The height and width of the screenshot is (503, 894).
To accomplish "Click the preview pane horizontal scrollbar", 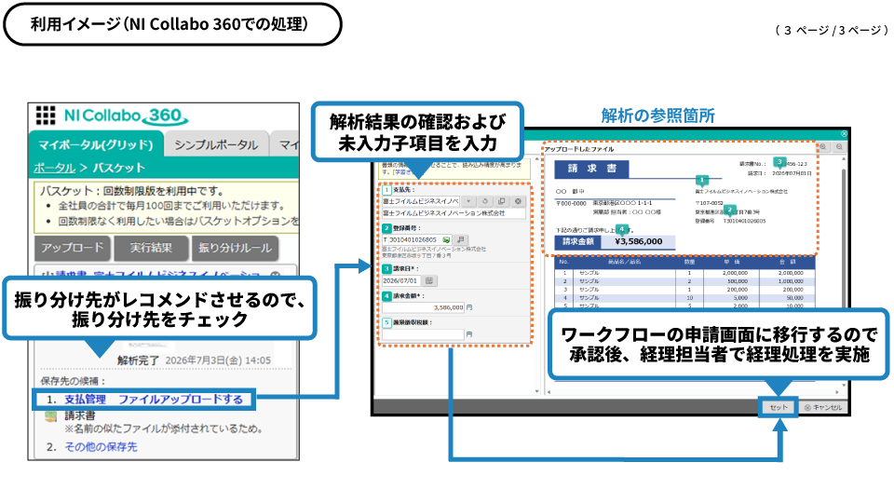I will pos(694,392).
